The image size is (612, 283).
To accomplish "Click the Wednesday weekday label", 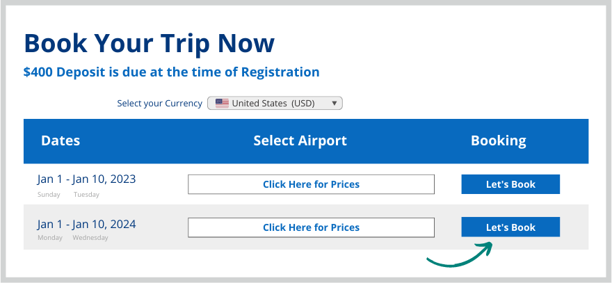I will pos(90,238).
